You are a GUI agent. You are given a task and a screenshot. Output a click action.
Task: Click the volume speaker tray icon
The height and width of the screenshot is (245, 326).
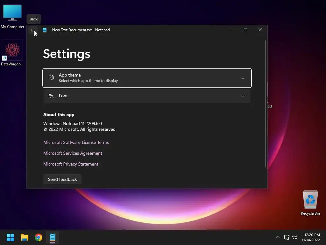pos(294,237)
